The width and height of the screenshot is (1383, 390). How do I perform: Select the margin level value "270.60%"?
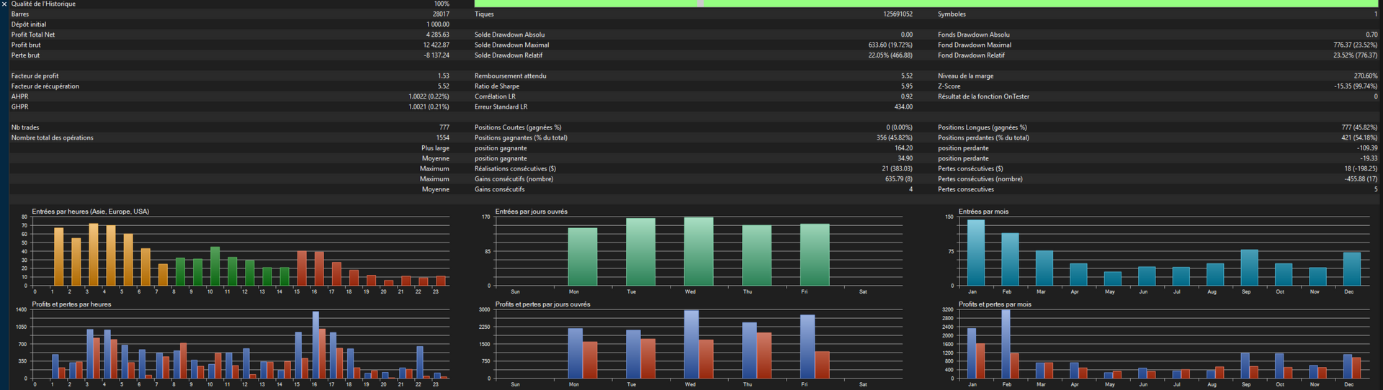(x=1366, y=76)
